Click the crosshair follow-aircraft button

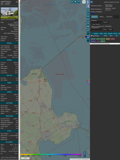click(x=88, y=10)
